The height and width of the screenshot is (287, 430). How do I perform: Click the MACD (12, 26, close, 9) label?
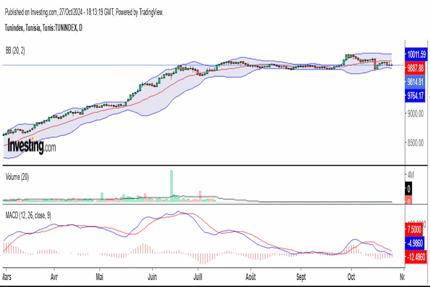[28, 215]
